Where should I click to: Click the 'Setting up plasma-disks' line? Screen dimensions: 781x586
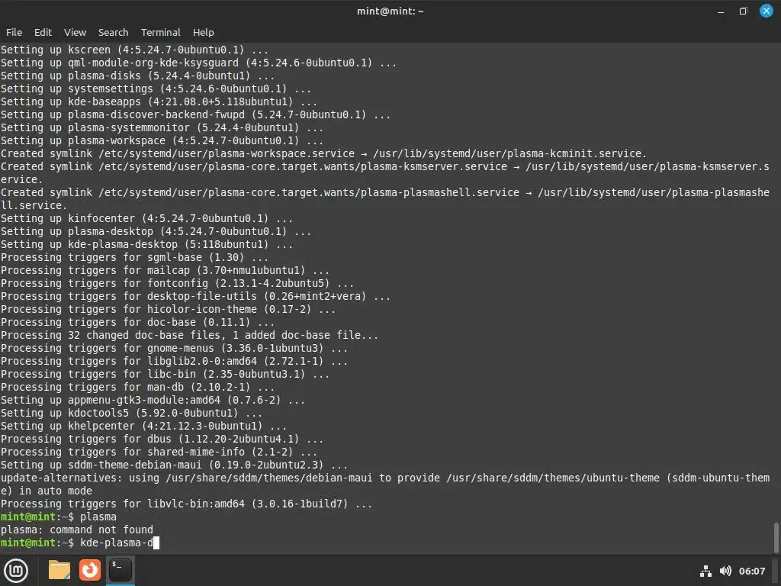[137, 76]
